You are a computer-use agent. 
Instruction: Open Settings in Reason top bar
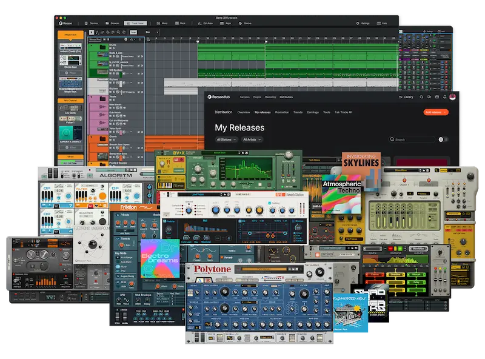pos(363,23)
